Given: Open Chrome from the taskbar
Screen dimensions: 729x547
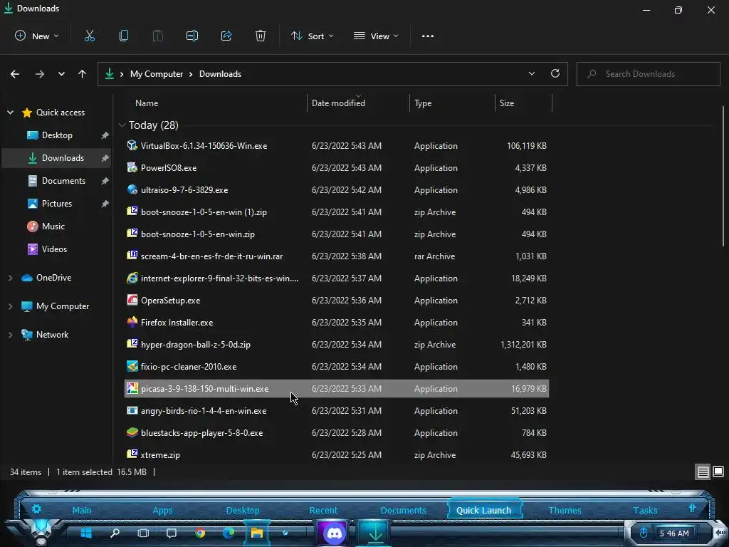Looking at the screenshot, I should [200, 533].
